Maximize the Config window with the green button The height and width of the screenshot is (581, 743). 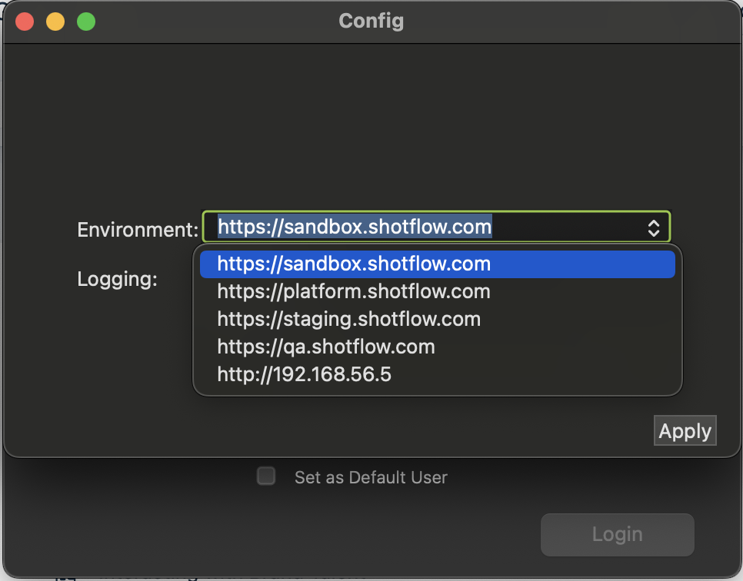tap(86, 22)
